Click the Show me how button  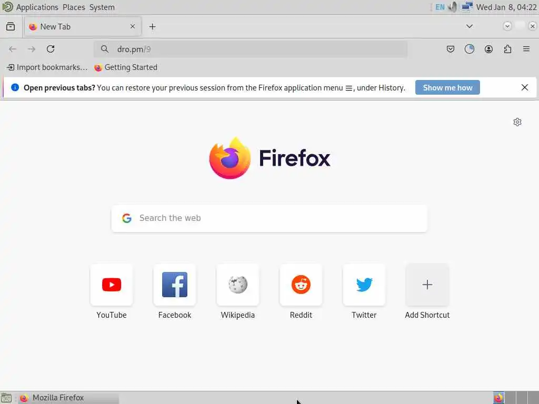pyautogui.click(x=447, y=88)
